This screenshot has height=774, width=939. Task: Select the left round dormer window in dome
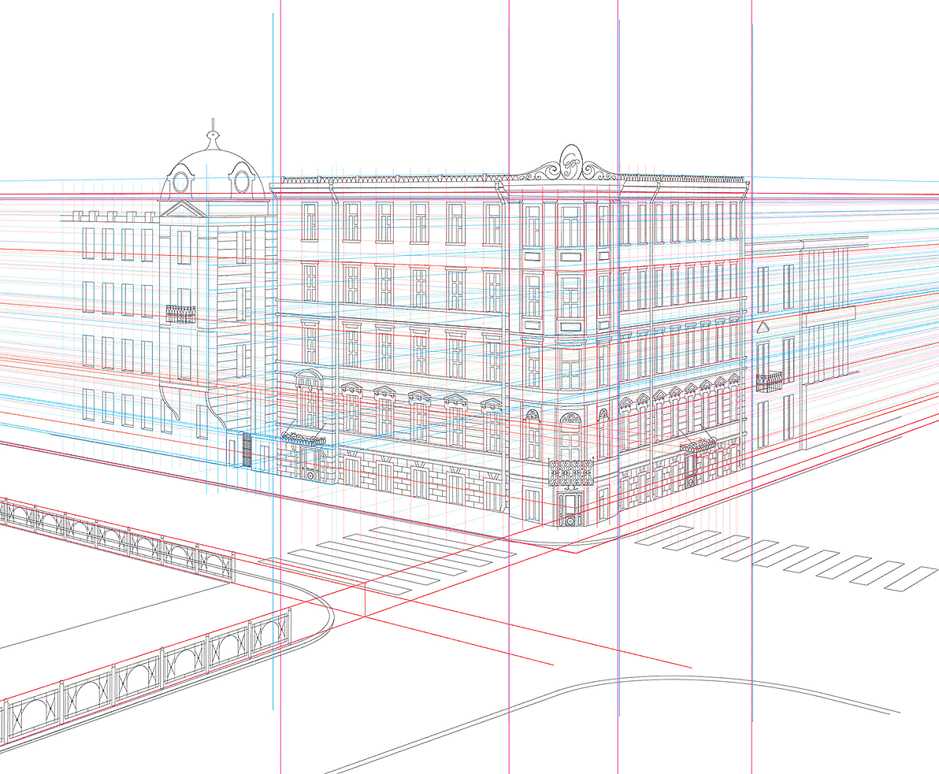[180, 183]
